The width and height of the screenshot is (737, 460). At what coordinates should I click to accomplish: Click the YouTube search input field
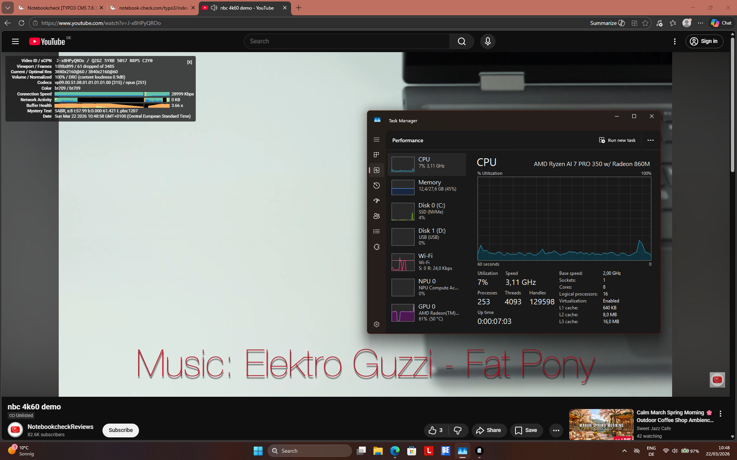(347, 41)
